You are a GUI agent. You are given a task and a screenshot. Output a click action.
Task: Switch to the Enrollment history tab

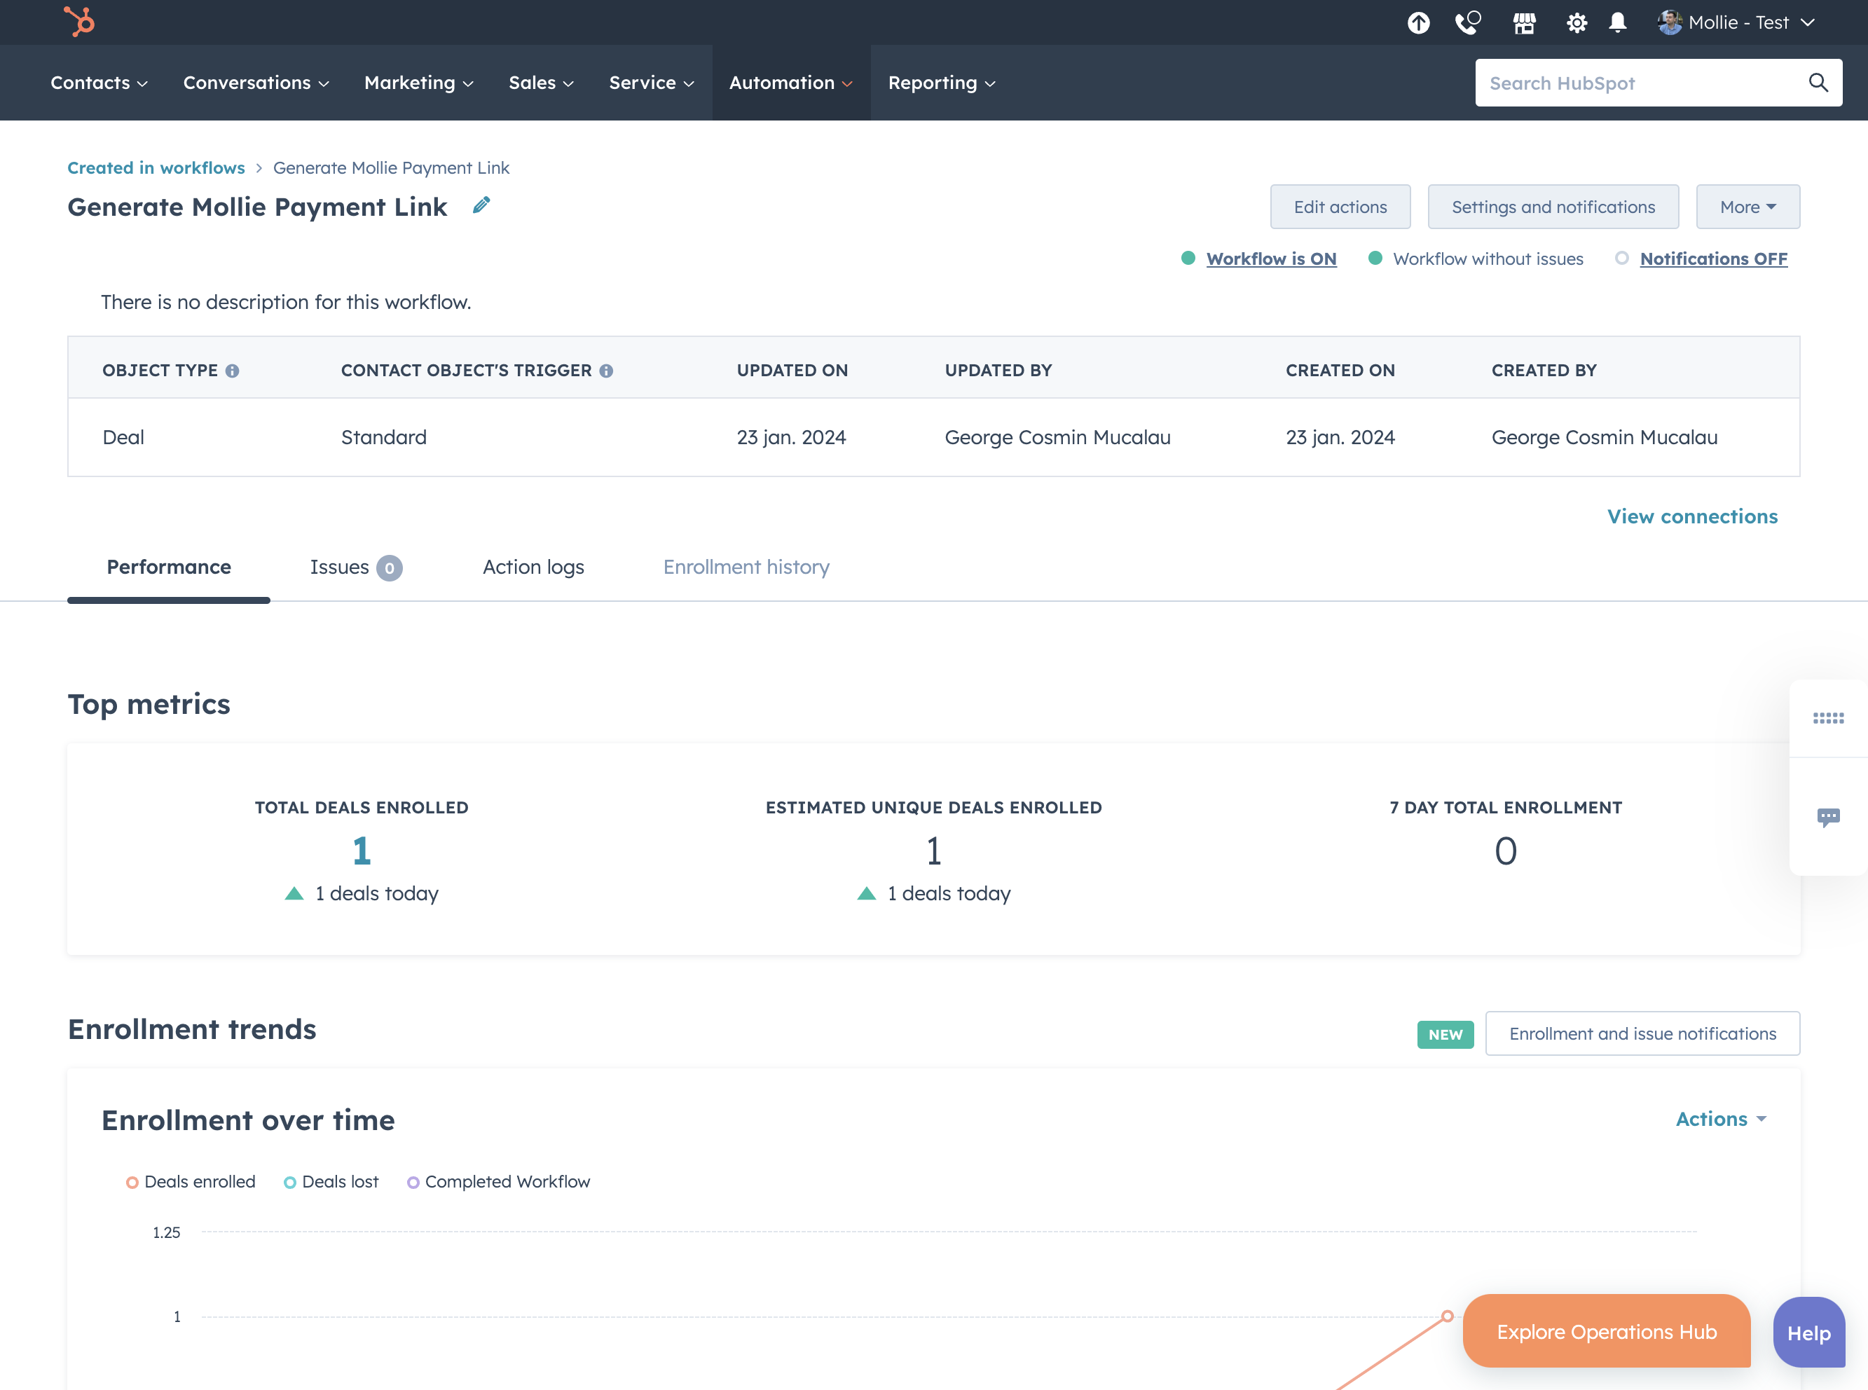pyautogui.click(x=746, y=567)
